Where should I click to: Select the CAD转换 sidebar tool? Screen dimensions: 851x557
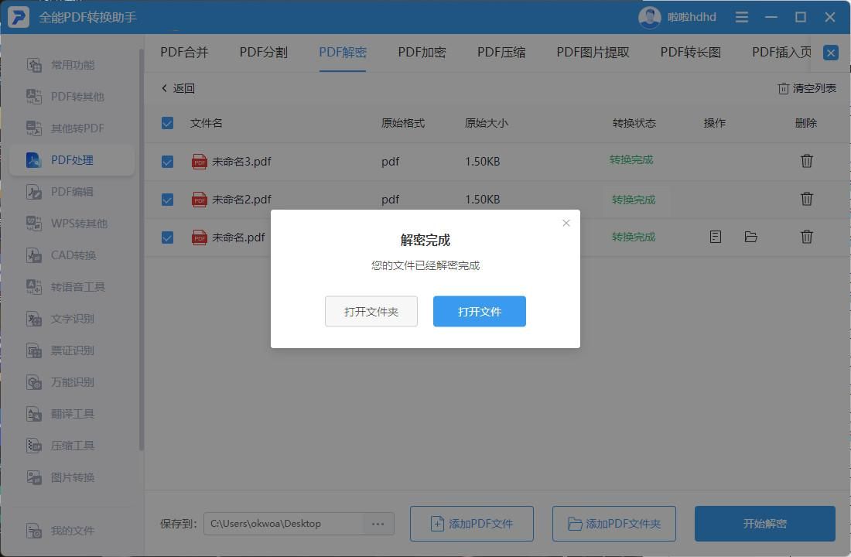coord(73,255)
